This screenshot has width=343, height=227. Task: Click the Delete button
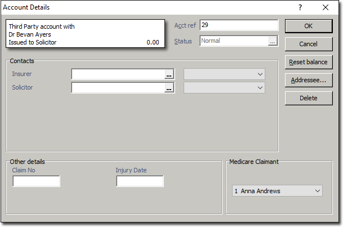click(308, 98)
